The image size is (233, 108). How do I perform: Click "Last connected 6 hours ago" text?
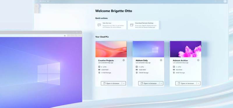[181, 63]
